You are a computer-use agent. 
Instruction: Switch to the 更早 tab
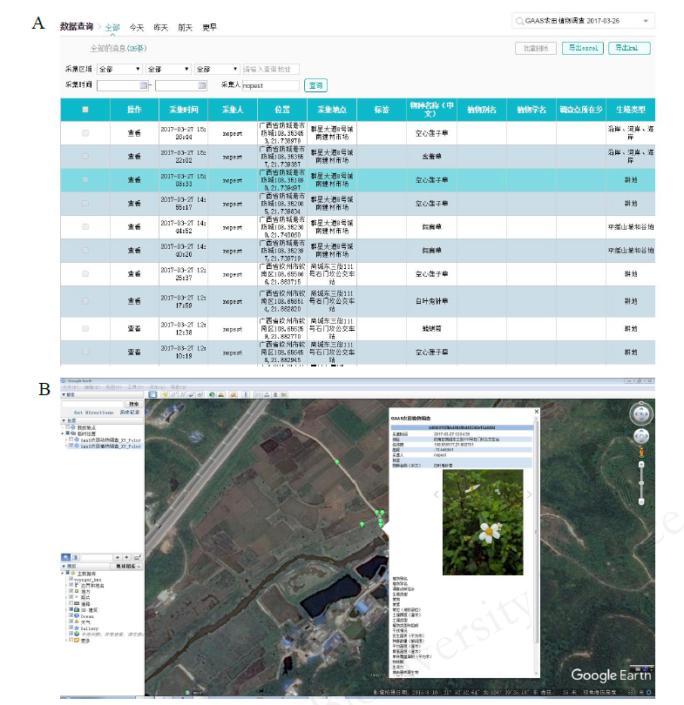[209, 28]
